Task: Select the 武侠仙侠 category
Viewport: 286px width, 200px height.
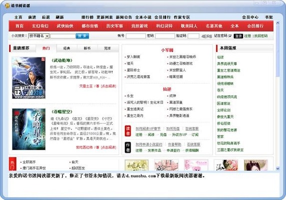Action: 65,26
